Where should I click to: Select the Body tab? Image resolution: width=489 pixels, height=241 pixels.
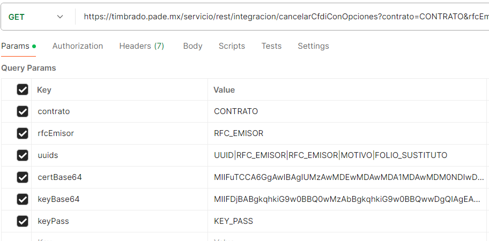click(192, 46)
